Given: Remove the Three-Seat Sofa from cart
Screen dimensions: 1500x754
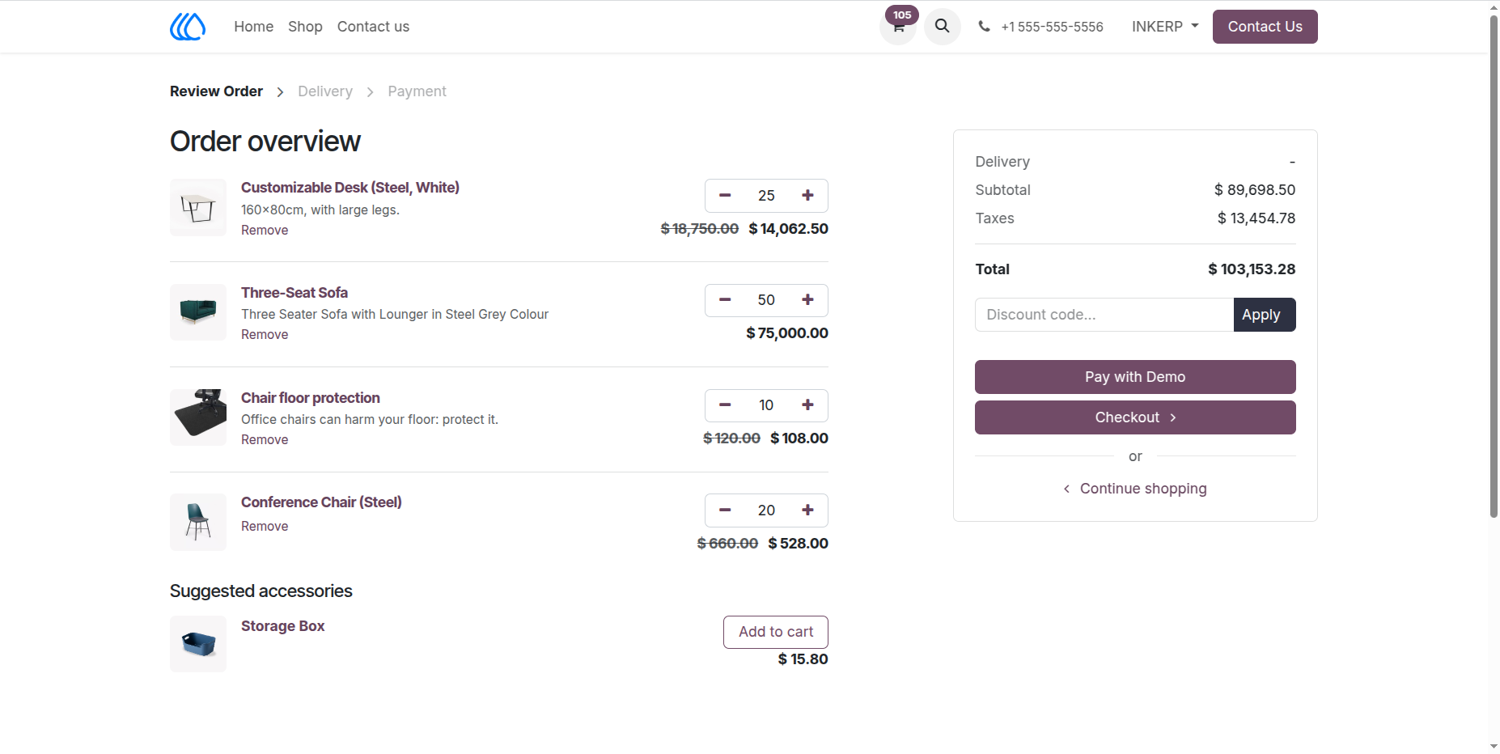Looking at the screenshot, I should pyautogui.click(x=265, y=335).
